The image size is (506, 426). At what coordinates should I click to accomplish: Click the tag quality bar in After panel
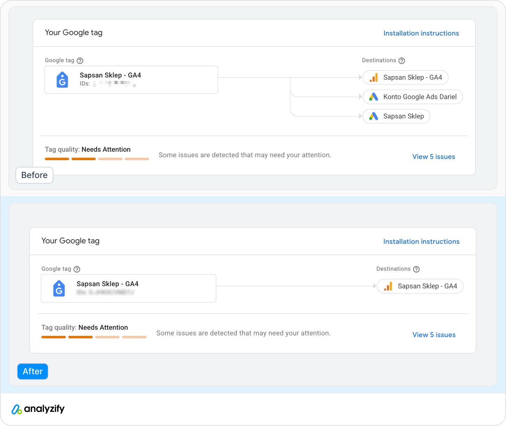(x=94, y=337)
